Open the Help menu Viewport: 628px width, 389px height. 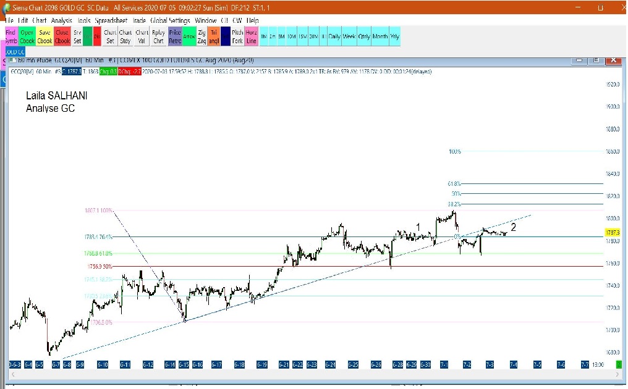(252, 20)
